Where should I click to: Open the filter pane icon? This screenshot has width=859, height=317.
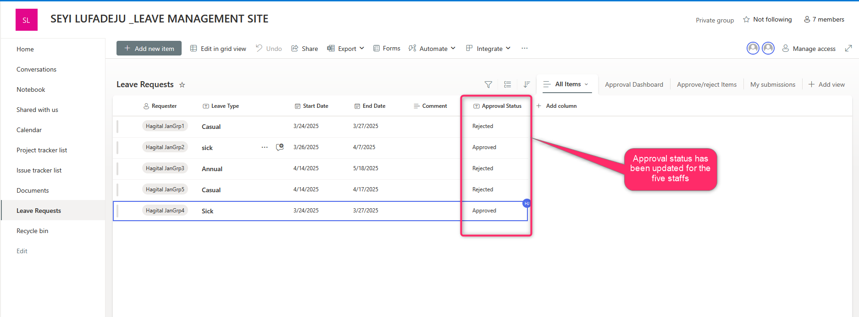488,84
